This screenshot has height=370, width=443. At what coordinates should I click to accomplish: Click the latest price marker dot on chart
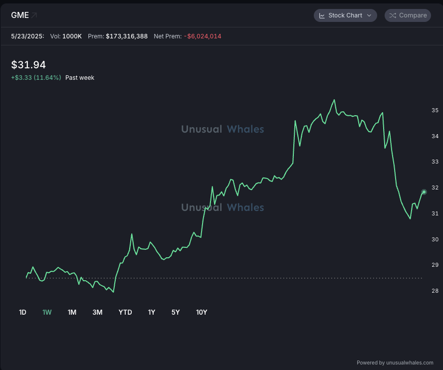[424, 192]
